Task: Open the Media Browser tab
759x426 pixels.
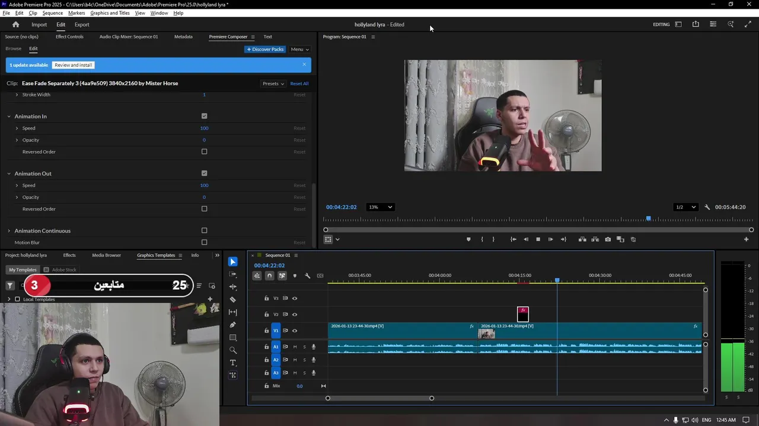Action: [x=106, y=255]
